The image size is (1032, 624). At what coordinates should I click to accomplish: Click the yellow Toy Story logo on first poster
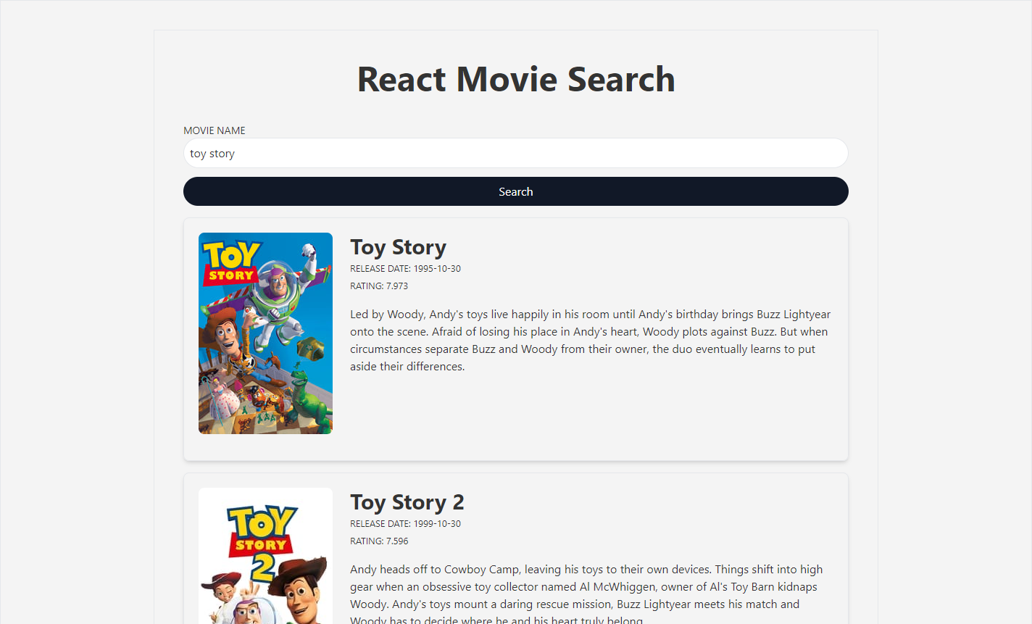pos(230,261)
